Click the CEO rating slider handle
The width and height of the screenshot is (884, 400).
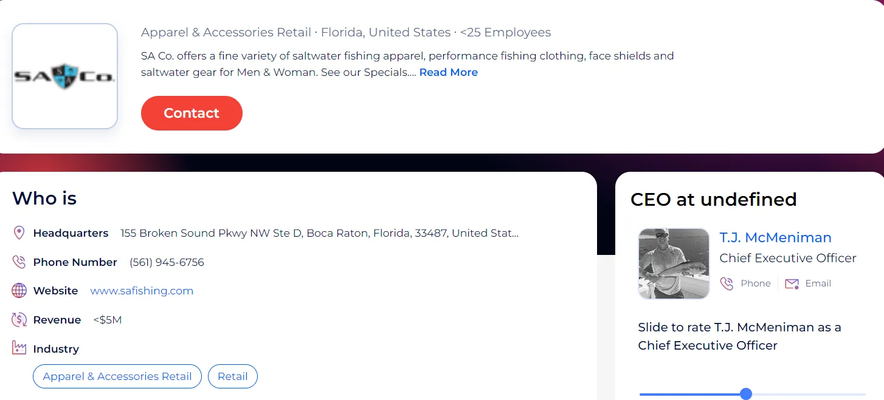(x=746, y=394)
